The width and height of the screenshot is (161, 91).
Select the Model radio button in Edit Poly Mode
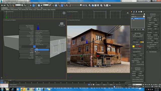[x=133, y=35]
